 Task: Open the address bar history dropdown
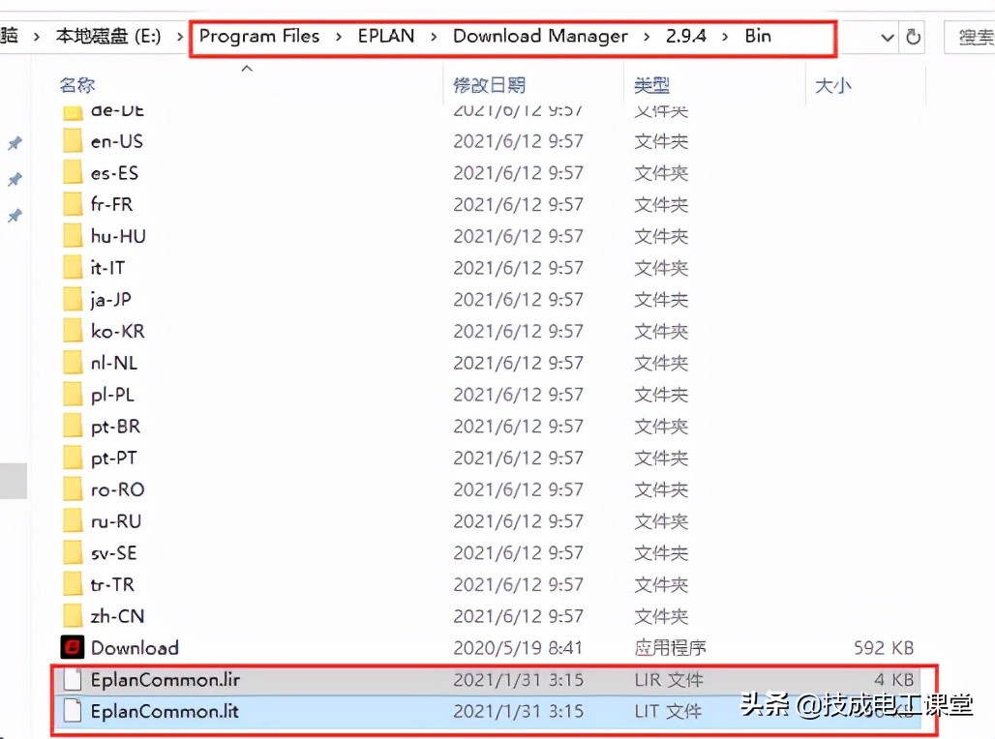888,38
